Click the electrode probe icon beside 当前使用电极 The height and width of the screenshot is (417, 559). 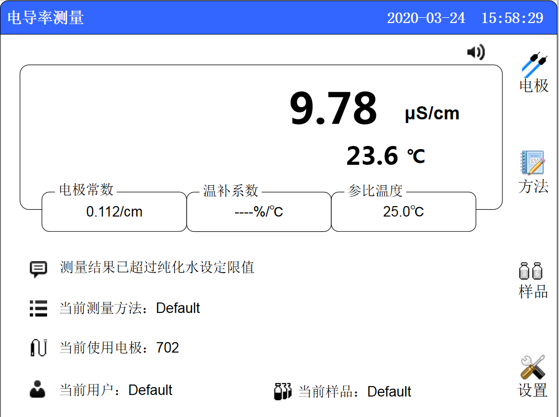pos(38,348)
